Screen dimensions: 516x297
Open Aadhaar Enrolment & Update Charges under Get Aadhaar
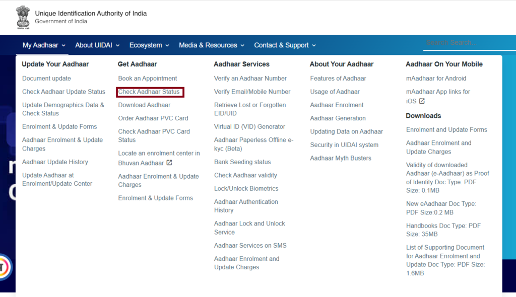coord(158,180)
